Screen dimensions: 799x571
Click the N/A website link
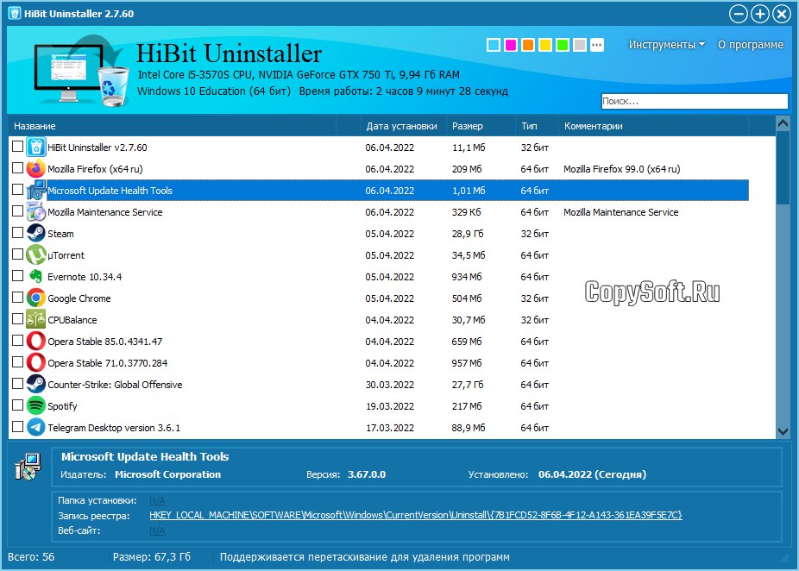click(157, 530)
